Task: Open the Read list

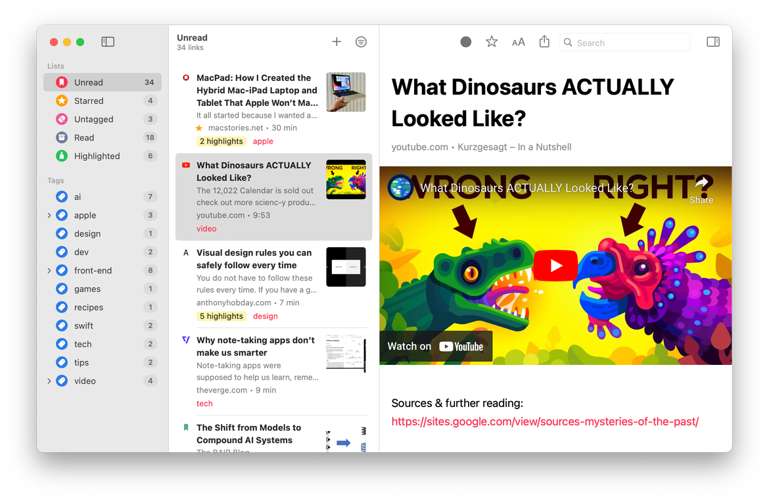Action: (103, 138)
